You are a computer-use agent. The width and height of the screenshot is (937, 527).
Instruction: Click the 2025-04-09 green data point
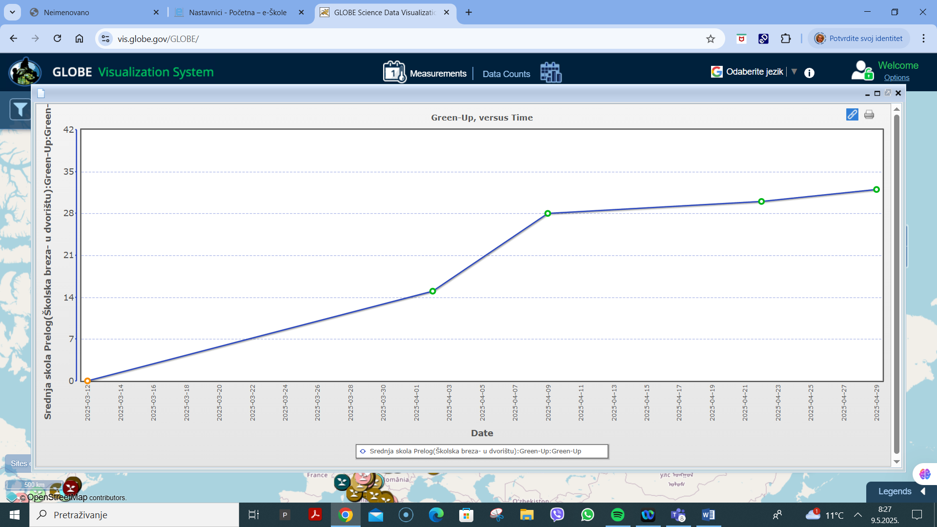(x=548, y=214)
